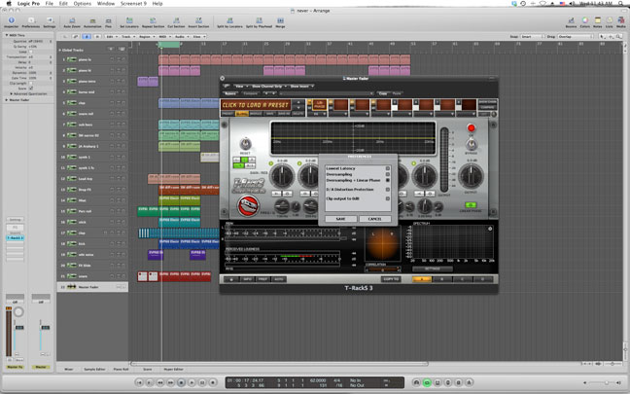Open the Edit menu in arrange toolbar
630x394 pixels.
point(111,37)
